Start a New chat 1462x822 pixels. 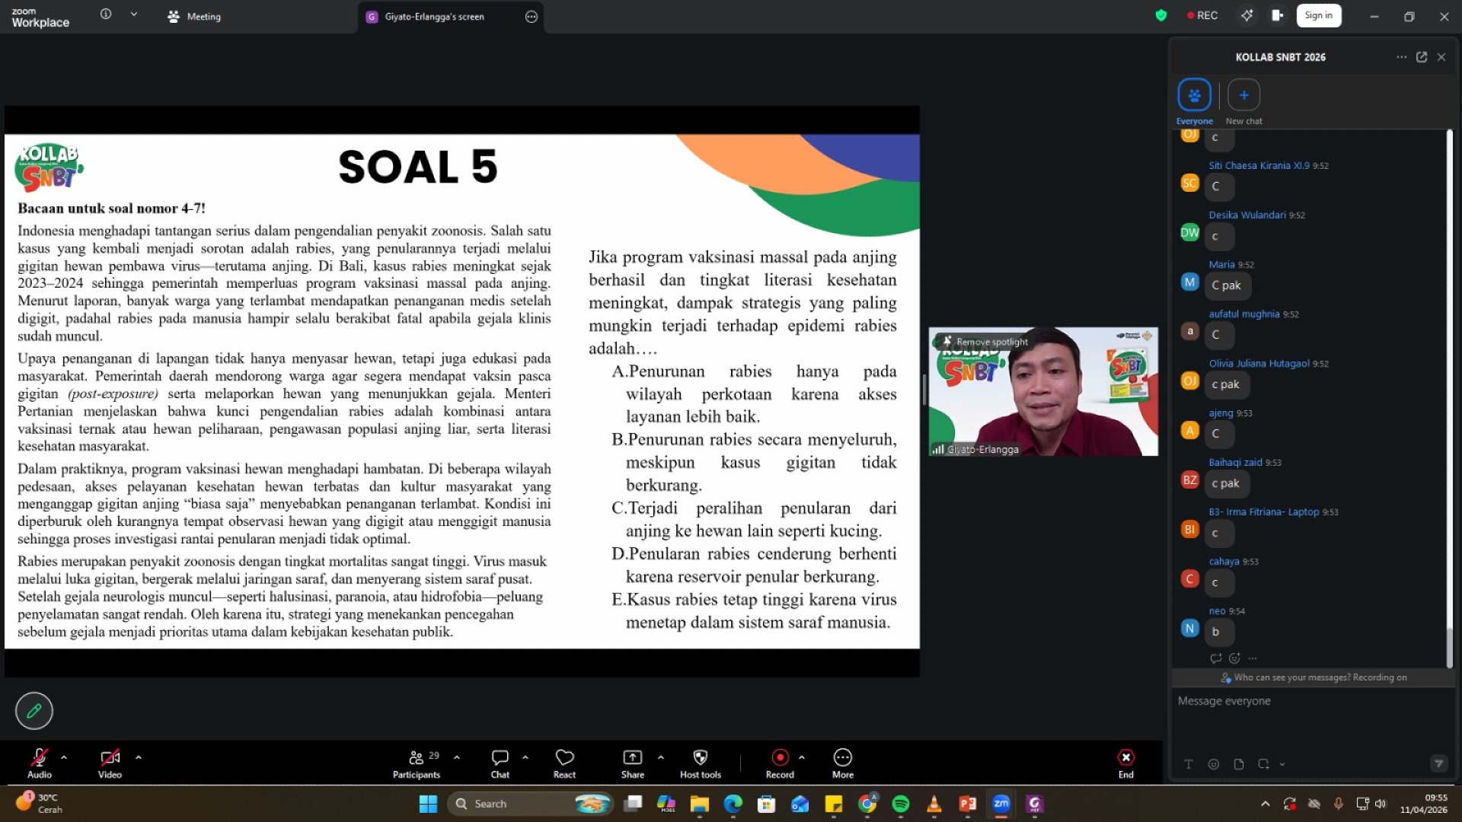(1243, 94)
